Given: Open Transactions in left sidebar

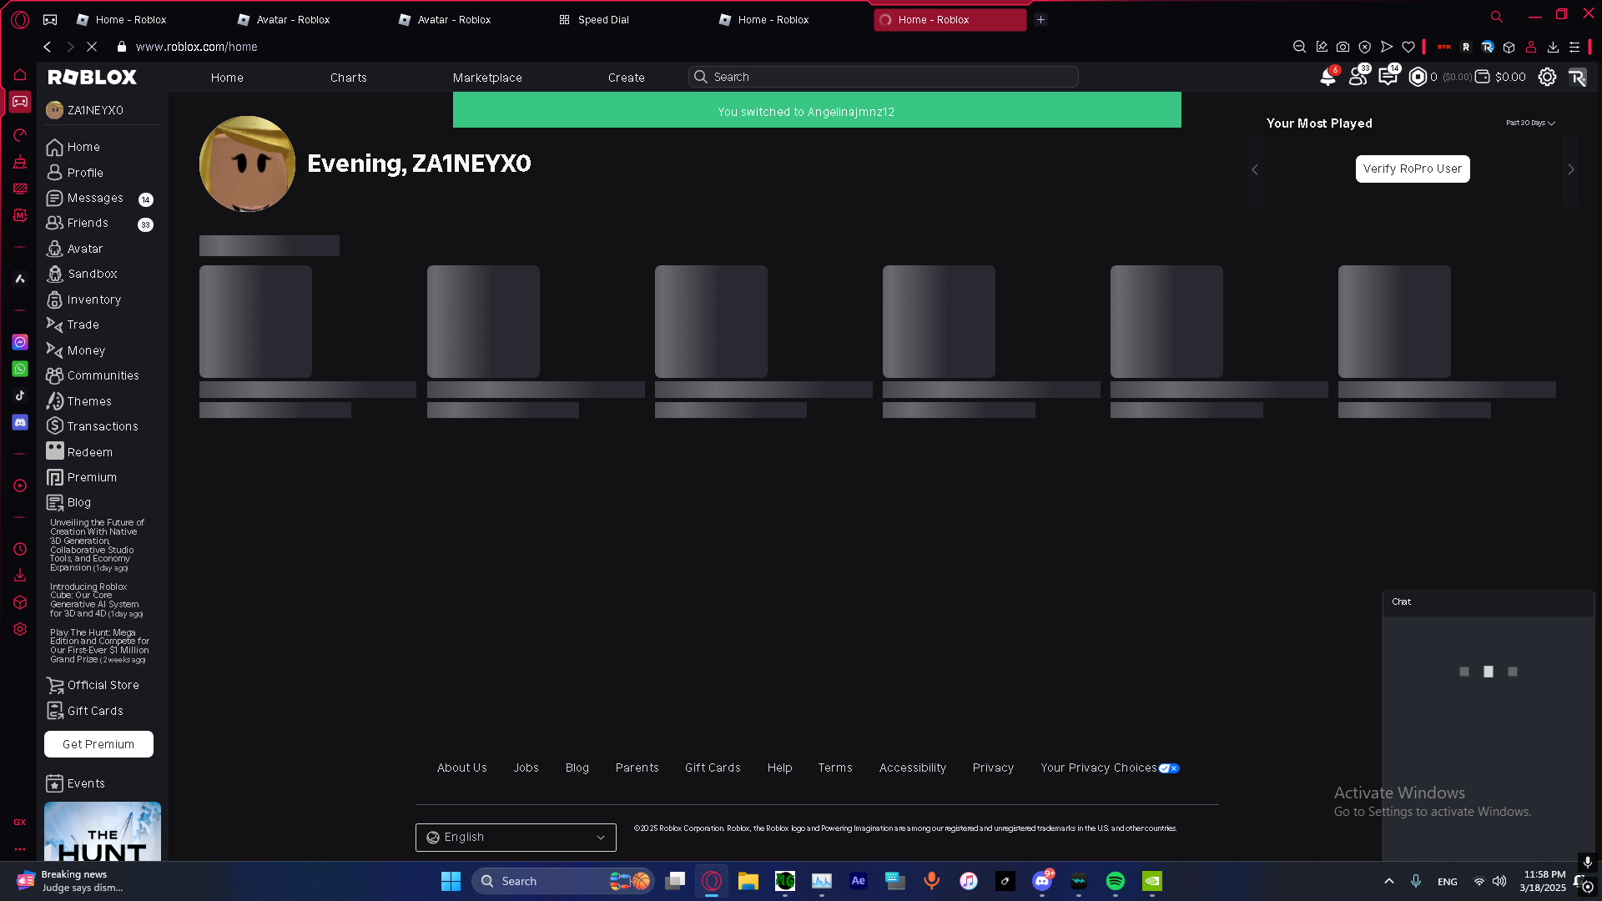Looking at the screenshot, I should pyautogui.click(x=103, y=426).
